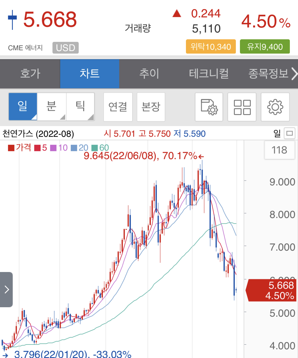Tap the 거래량 5,110 volume value

pyautogui.click(x=206, y=29)
